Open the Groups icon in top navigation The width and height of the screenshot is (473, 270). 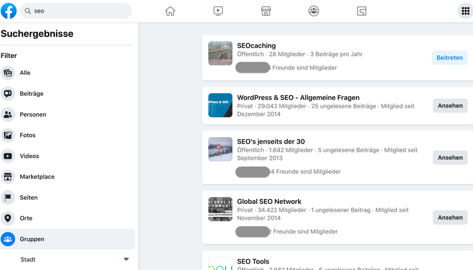(313, 11)
